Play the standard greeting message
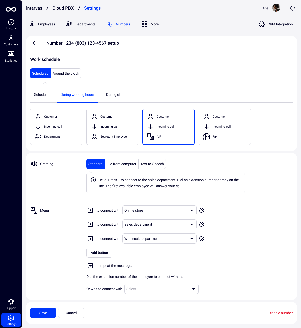301x328 pixels. 93,180
